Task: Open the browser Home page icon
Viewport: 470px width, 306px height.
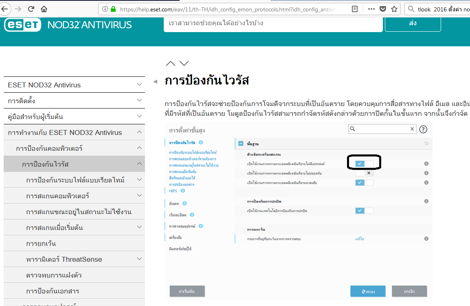Action: point(44,9)
